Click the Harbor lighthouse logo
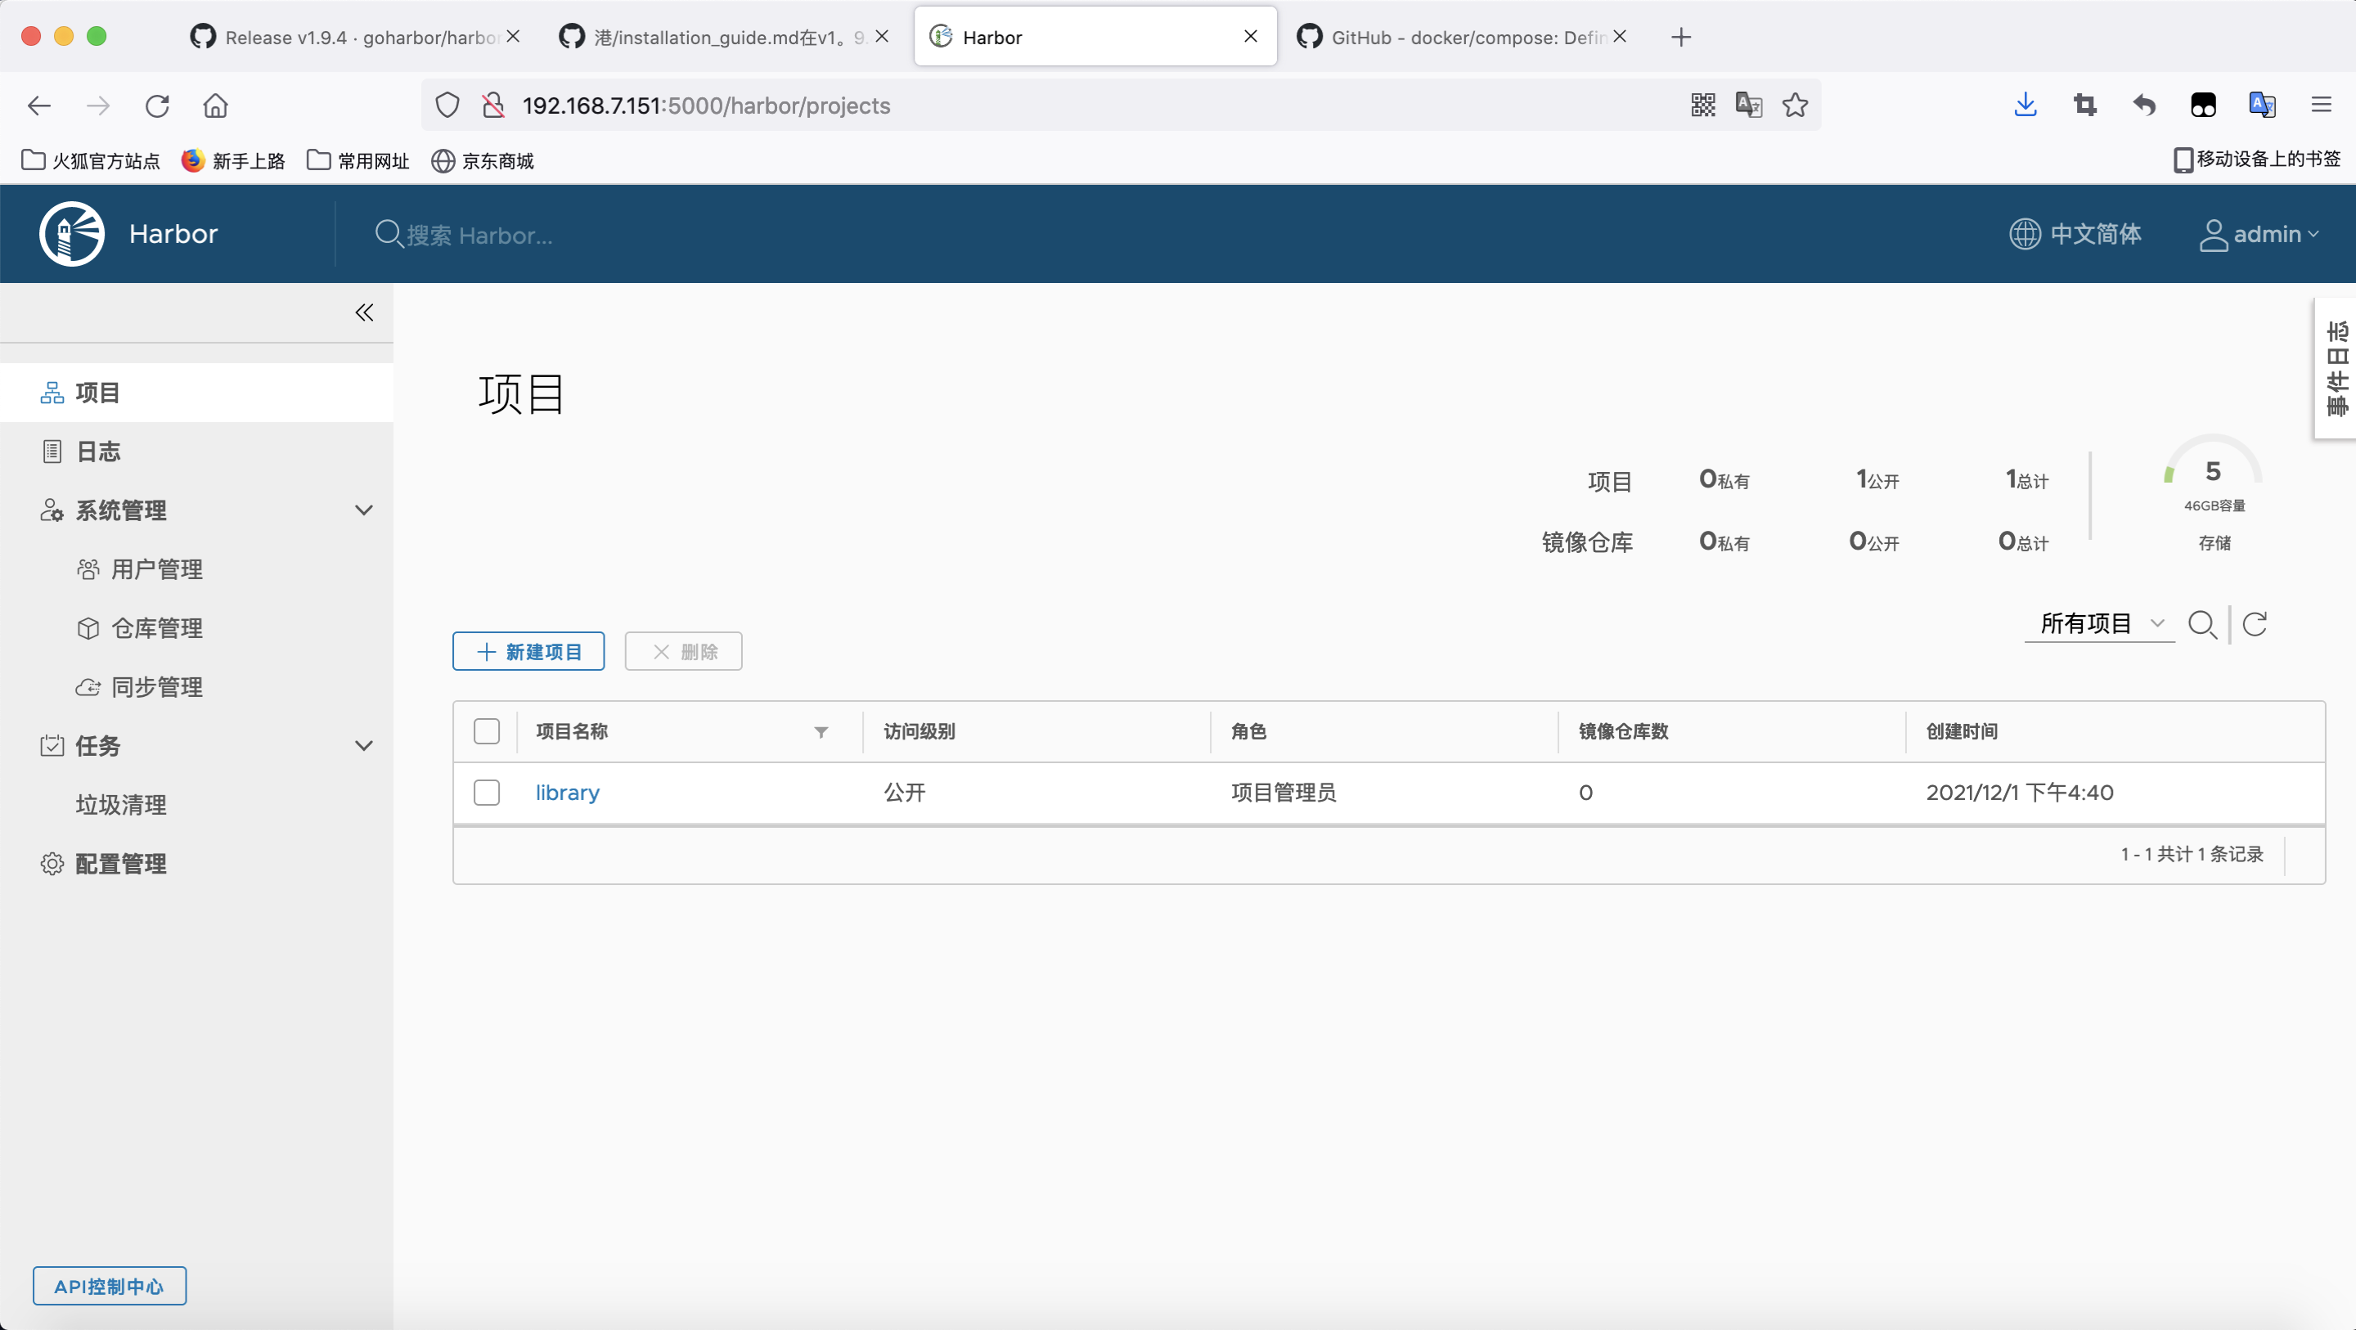Screen dimensions: 2356x1330 coord(72,234)
